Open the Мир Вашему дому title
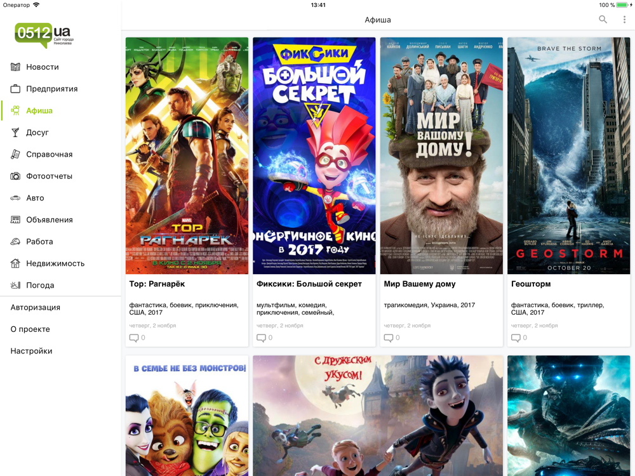 click(x=420, y=284)
